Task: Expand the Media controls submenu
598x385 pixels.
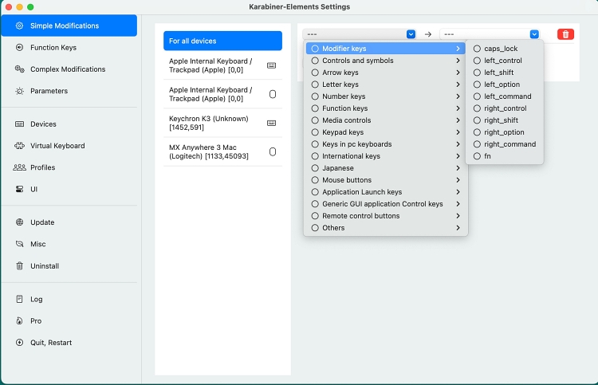Action: tap(386, 120)
